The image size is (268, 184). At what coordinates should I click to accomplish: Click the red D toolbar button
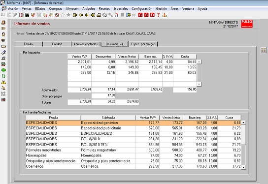[152, 15]
